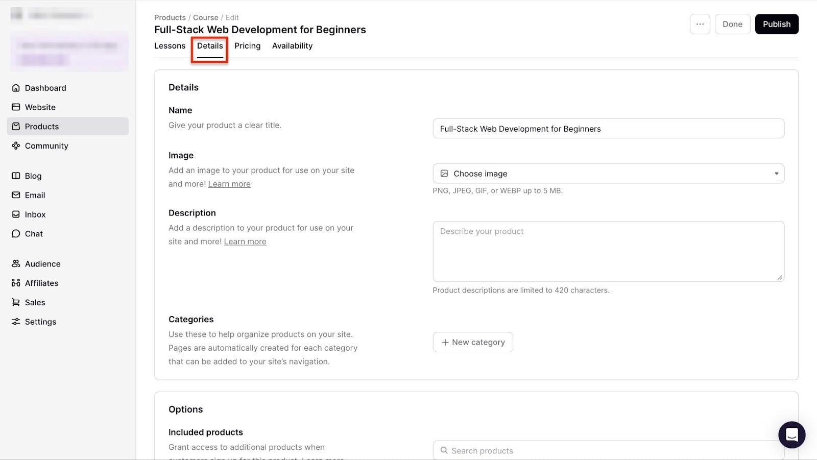Go to the Lessons tab

170,46
